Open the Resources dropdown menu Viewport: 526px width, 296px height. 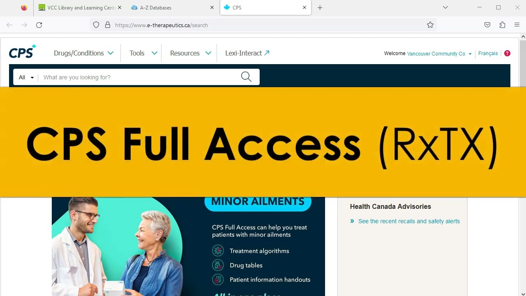pyautogui.click(x=191, y=53)
